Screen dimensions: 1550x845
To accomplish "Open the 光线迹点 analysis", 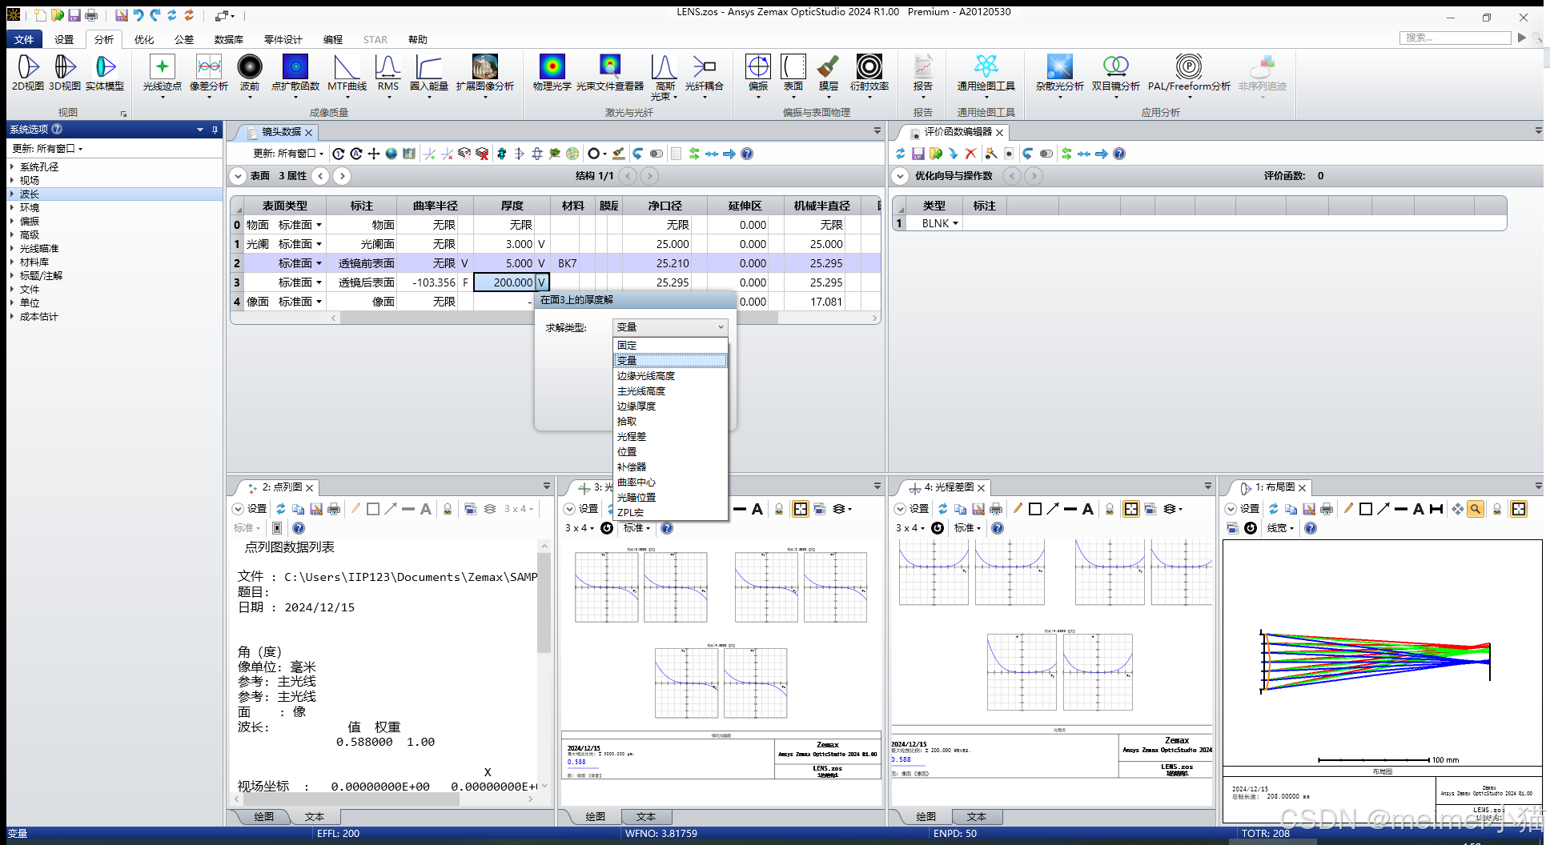I will tap(162, 76).
